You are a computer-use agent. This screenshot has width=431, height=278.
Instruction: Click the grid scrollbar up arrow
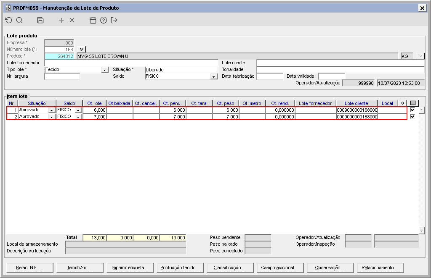coord(421,110)
